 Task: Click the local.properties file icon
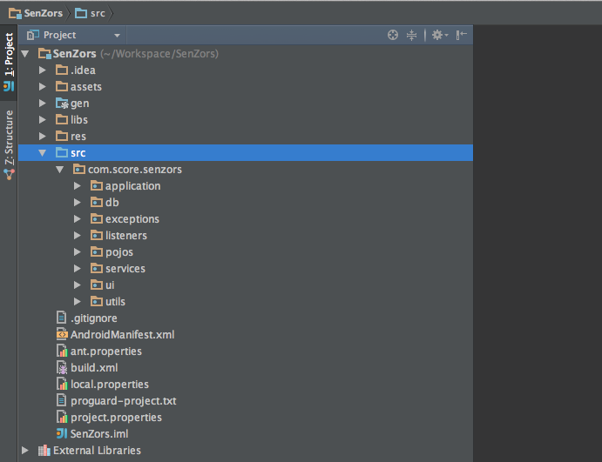(62, 385)
